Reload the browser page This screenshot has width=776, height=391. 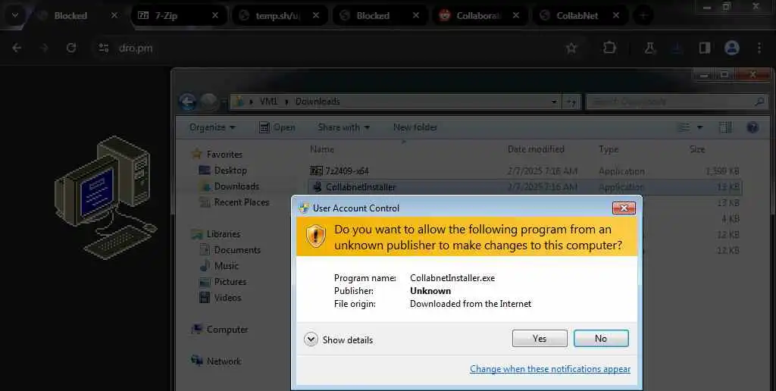(71, 48)
